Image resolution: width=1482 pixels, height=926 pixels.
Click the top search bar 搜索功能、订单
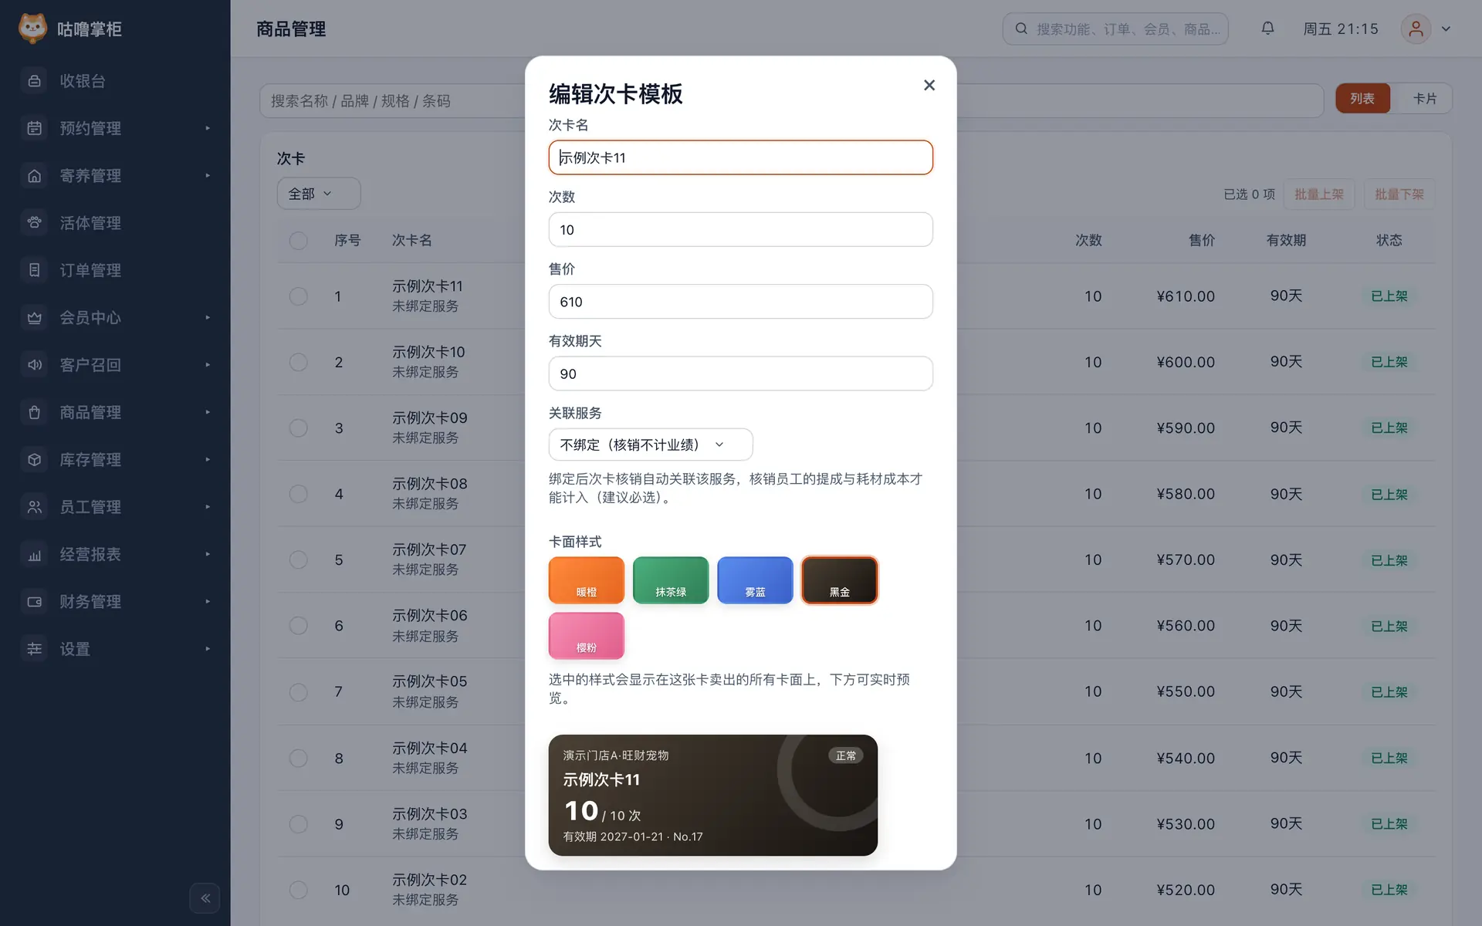pyautogui.click(x=1115, y=29)
